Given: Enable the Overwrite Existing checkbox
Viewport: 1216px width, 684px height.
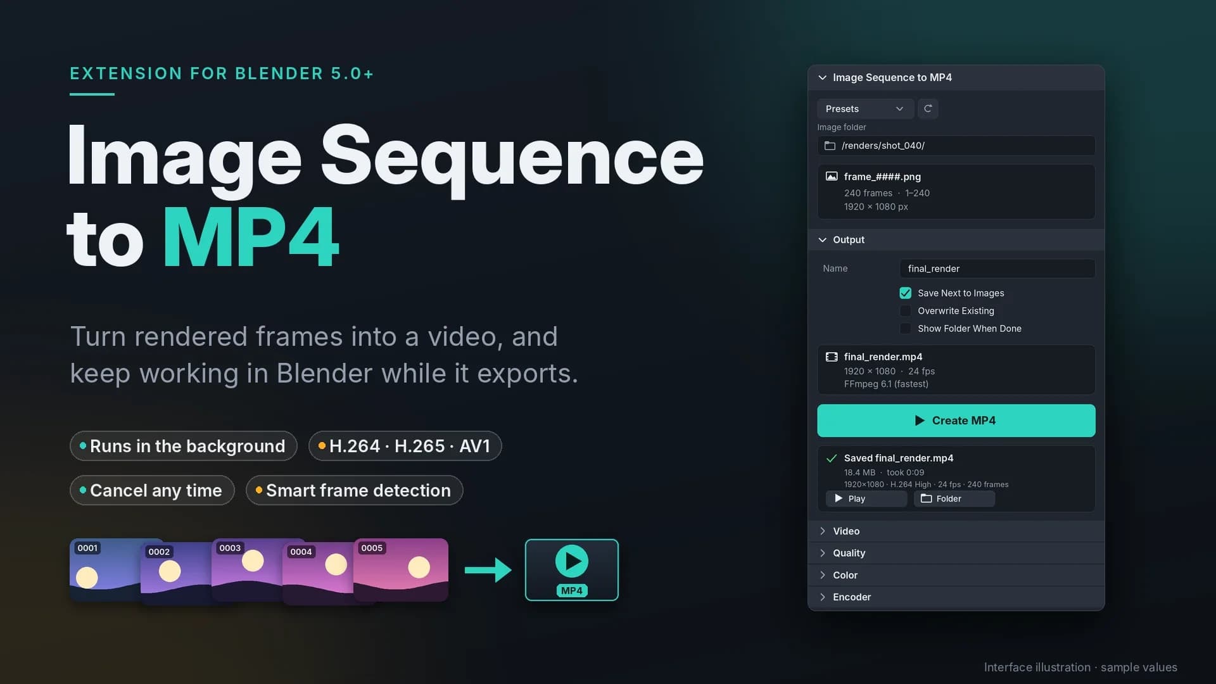Looking at the screenshot, I should (x=905, y=310).
